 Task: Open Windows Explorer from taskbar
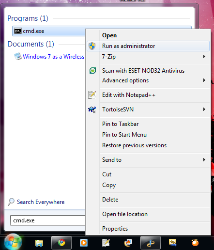coord(39,243)
